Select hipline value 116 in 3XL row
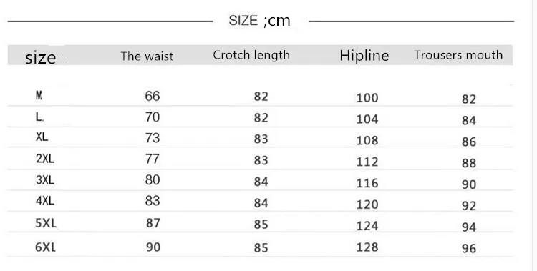Screen dimensions: 537x271 coord(367,183)
